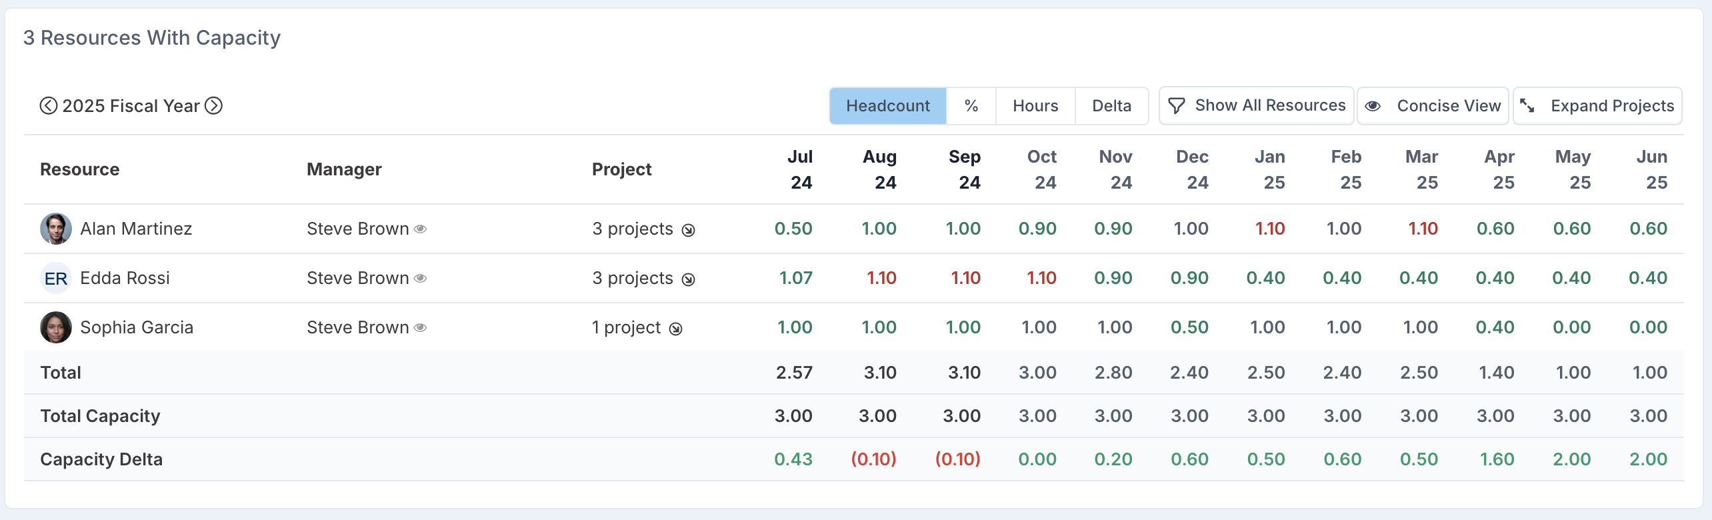Screen dimensions: 1712x520
Task: Click Alan Martinez's Jul 24 value 0.50
Action: pos(793,229)
